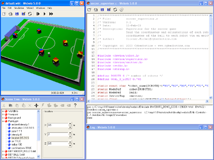Click the X location input field
214x160 pixels.
58,125
